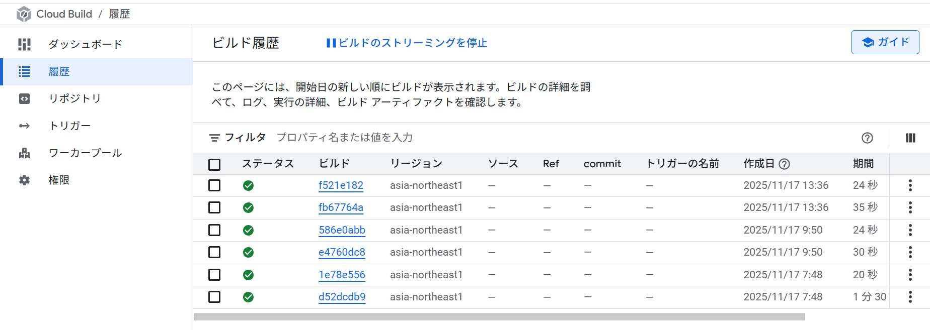Image resolution: width=930 pixels, height=330 pixels.
Task: Click the filter icon next to フィルタ
Action: pyautogui.click(x=214, y=138)
